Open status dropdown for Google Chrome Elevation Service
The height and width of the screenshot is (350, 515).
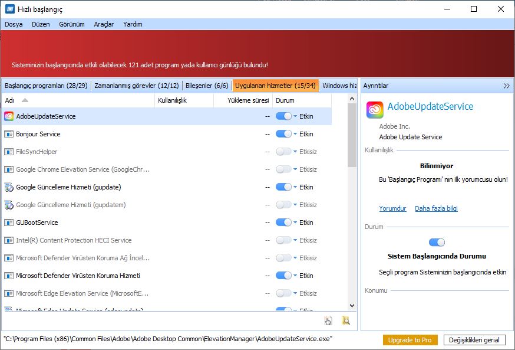[x=295, y=169]
